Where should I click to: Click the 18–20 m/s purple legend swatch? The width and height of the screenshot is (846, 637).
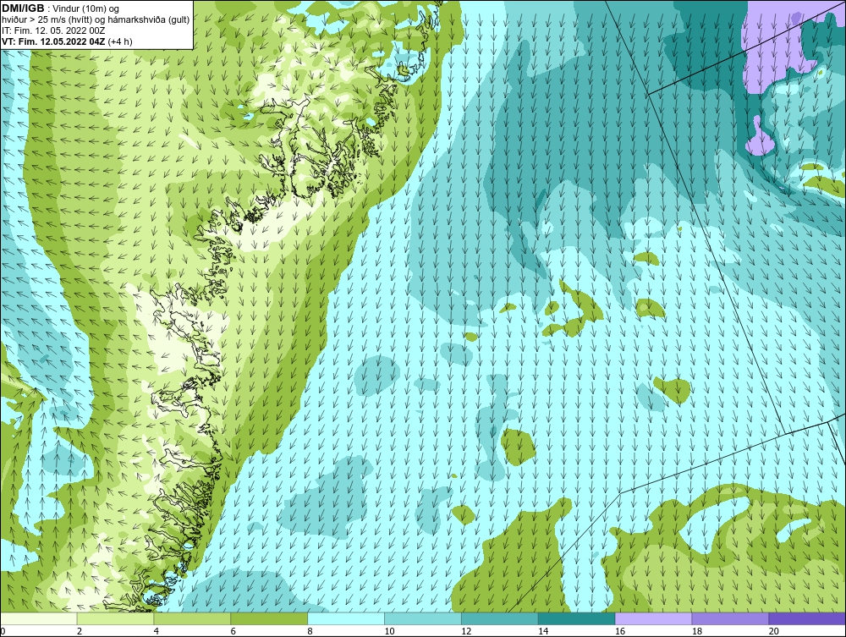(731, 618)
